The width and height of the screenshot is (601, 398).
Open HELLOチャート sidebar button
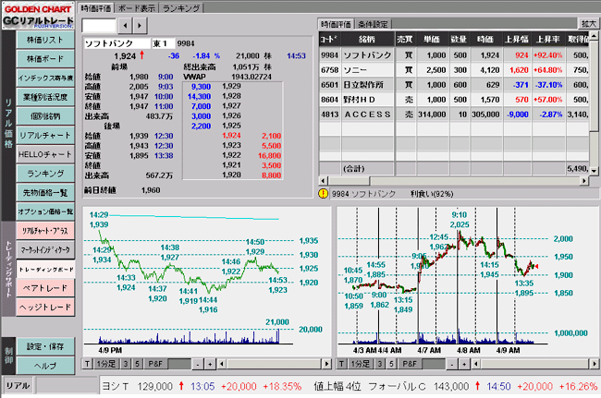pyautogui.click(x=45, y=154)
